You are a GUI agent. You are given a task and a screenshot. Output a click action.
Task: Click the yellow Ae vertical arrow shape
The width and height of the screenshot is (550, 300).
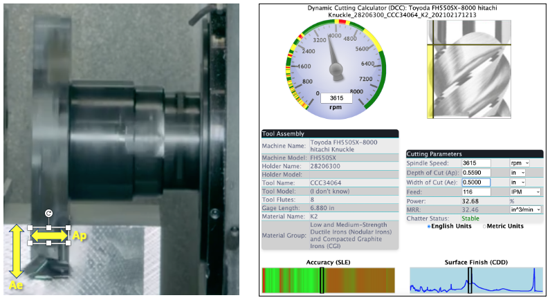coord(16,252)
